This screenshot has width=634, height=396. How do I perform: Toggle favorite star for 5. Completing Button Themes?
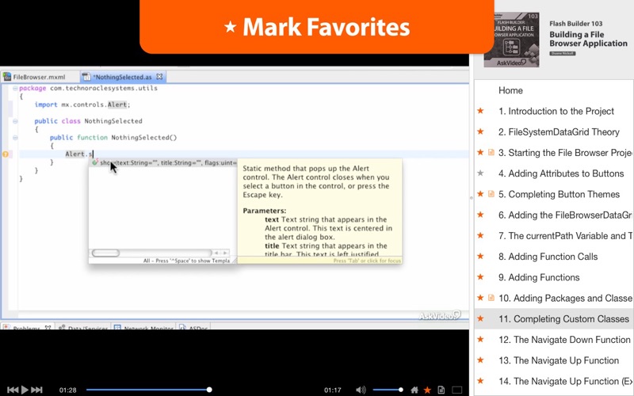pyautogui.click(x=480, y=194)
